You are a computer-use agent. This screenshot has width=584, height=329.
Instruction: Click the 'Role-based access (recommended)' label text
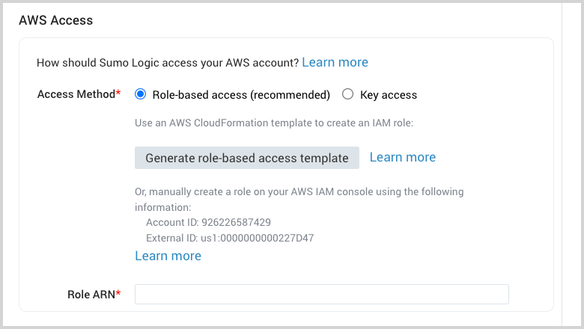(x=241, y=95)
